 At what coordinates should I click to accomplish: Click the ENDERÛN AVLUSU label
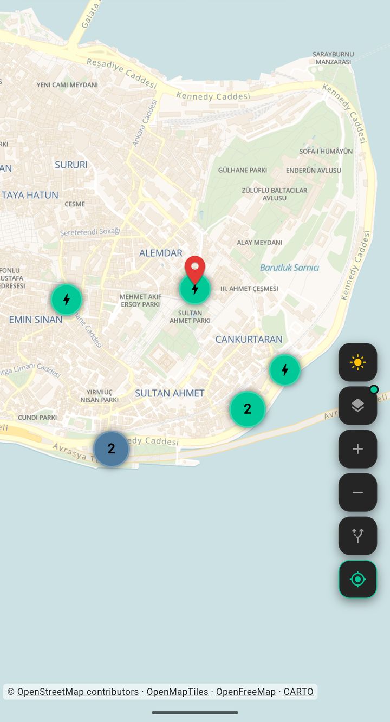coord(314,170)
